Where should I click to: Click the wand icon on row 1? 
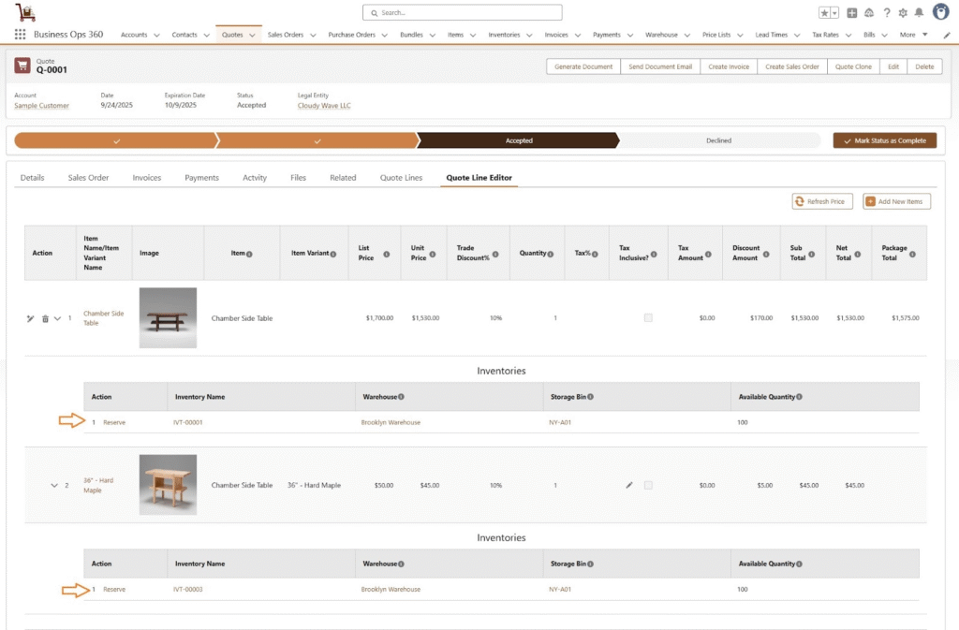pyautogui.click(x=30, y=319)
